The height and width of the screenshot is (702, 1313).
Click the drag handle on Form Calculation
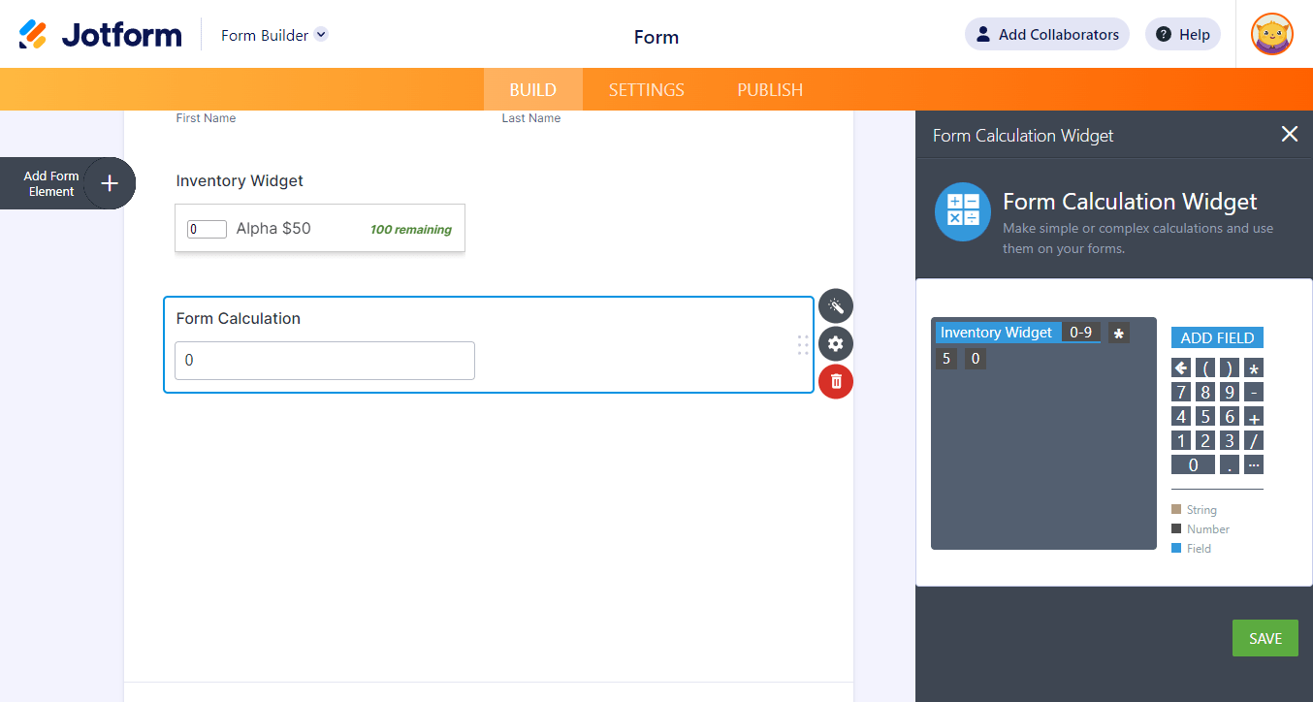click(x=803, y=345)
